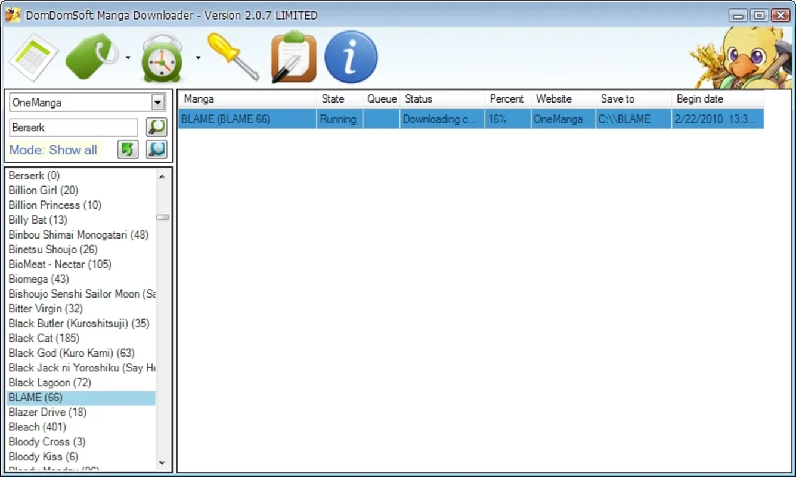Select 'Bishoujo Senshi Sailor Moon' entry
The height and width of the screenshot is (477, 796).
[x=81, y=294]
